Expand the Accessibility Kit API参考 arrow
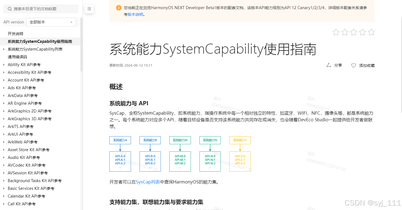Viewport: 402px width, 210px height. (4, 72)
